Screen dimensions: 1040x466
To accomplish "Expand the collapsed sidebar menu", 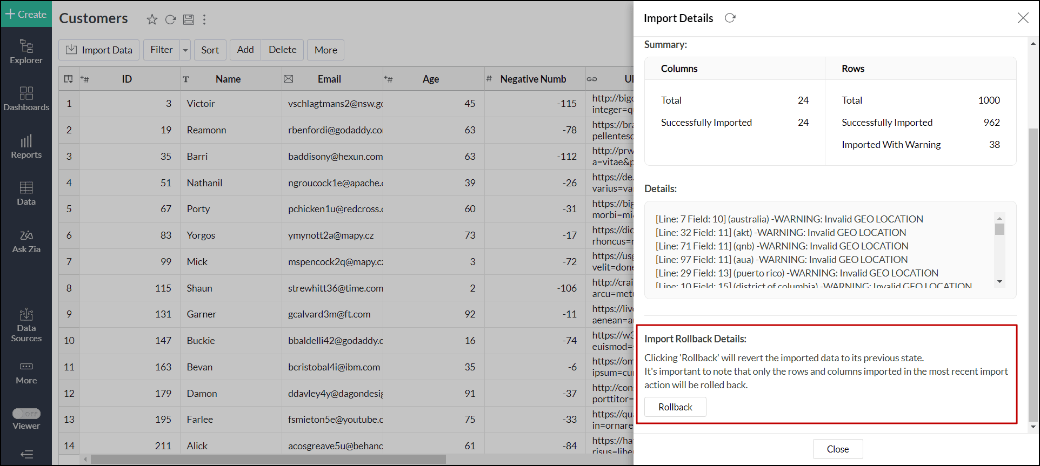I will [26, 454].
